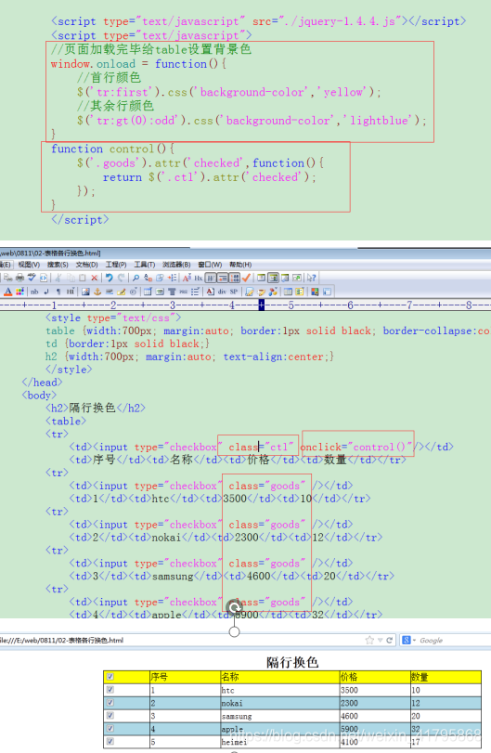Uncheck the nokai row checkbox
The height and width of the screenshot is (753, 491).
point(110,703)
